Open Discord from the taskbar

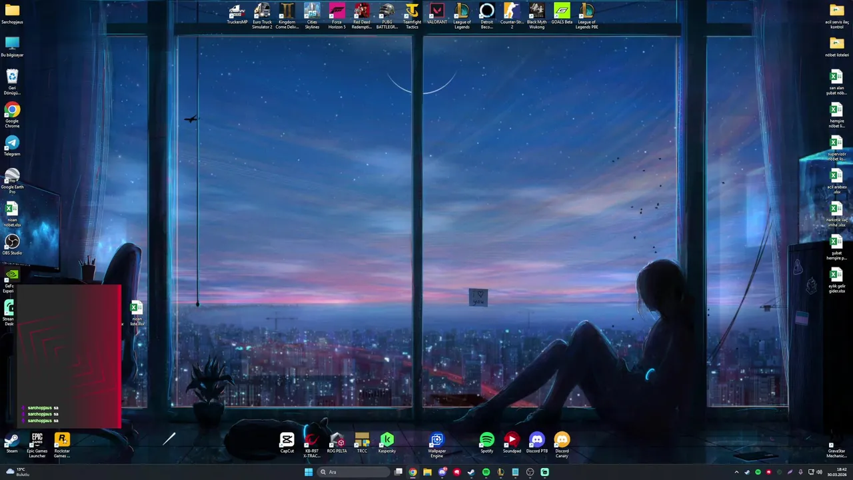coord(442,472)
